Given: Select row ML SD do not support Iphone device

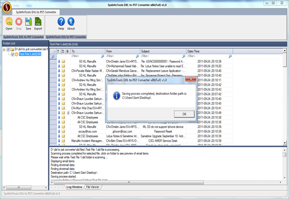Looking at the screenshot, I should (x=141, y=127).
